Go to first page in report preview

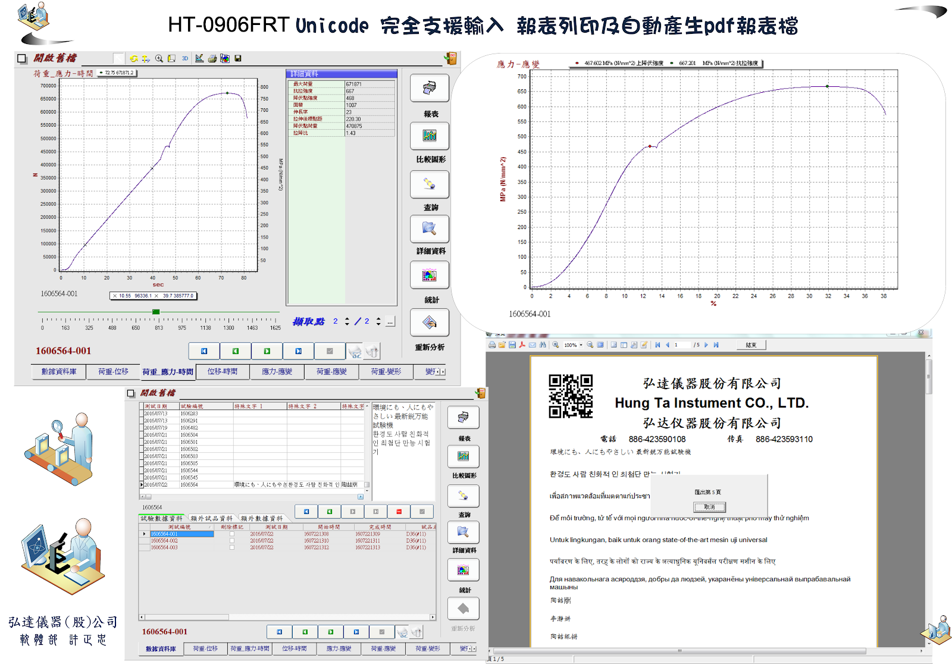[x=657, y=345]
